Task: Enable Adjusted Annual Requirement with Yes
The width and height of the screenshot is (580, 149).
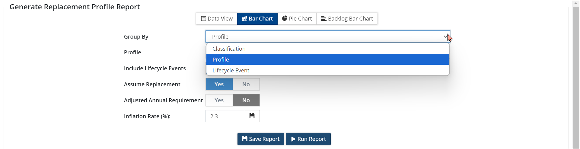Action: [x=219, y=100]
